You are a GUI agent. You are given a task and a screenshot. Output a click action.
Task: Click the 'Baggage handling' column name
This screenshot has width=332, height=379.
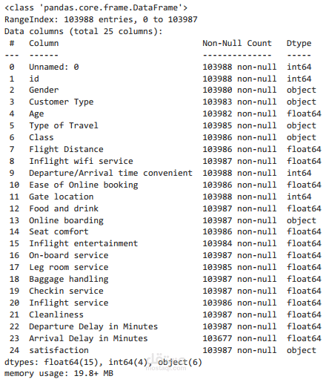click(69, 280)
